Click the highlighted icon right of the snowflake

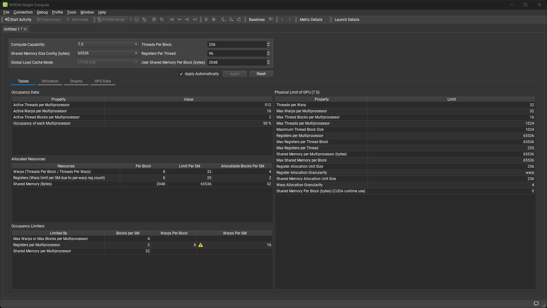click(x=162, y=20)
